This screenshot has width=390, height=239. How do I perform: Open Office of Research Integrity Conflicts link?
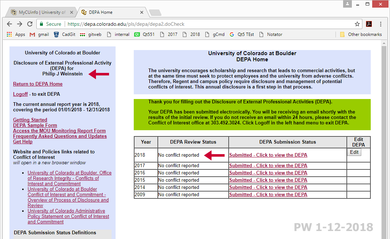coord(70,178)
